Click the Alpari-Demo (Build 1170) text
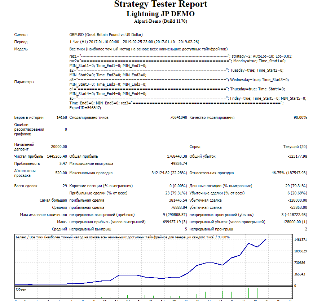 point(160,21)
